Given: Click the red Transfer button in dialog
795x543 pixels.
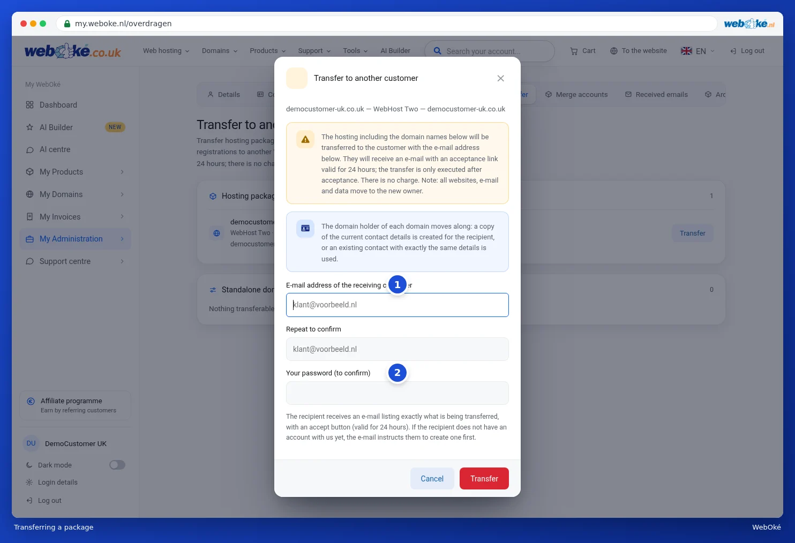Looking at the screenshot, I should [484, 479].
